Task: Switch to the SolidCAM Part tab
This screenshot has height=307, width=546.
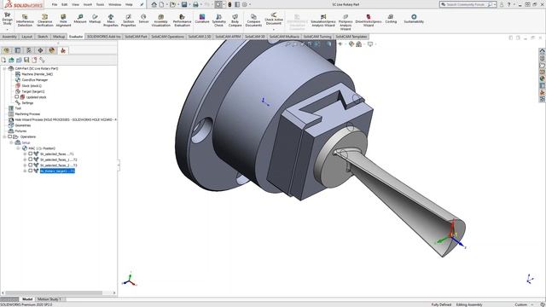Action: click(136, 37)
